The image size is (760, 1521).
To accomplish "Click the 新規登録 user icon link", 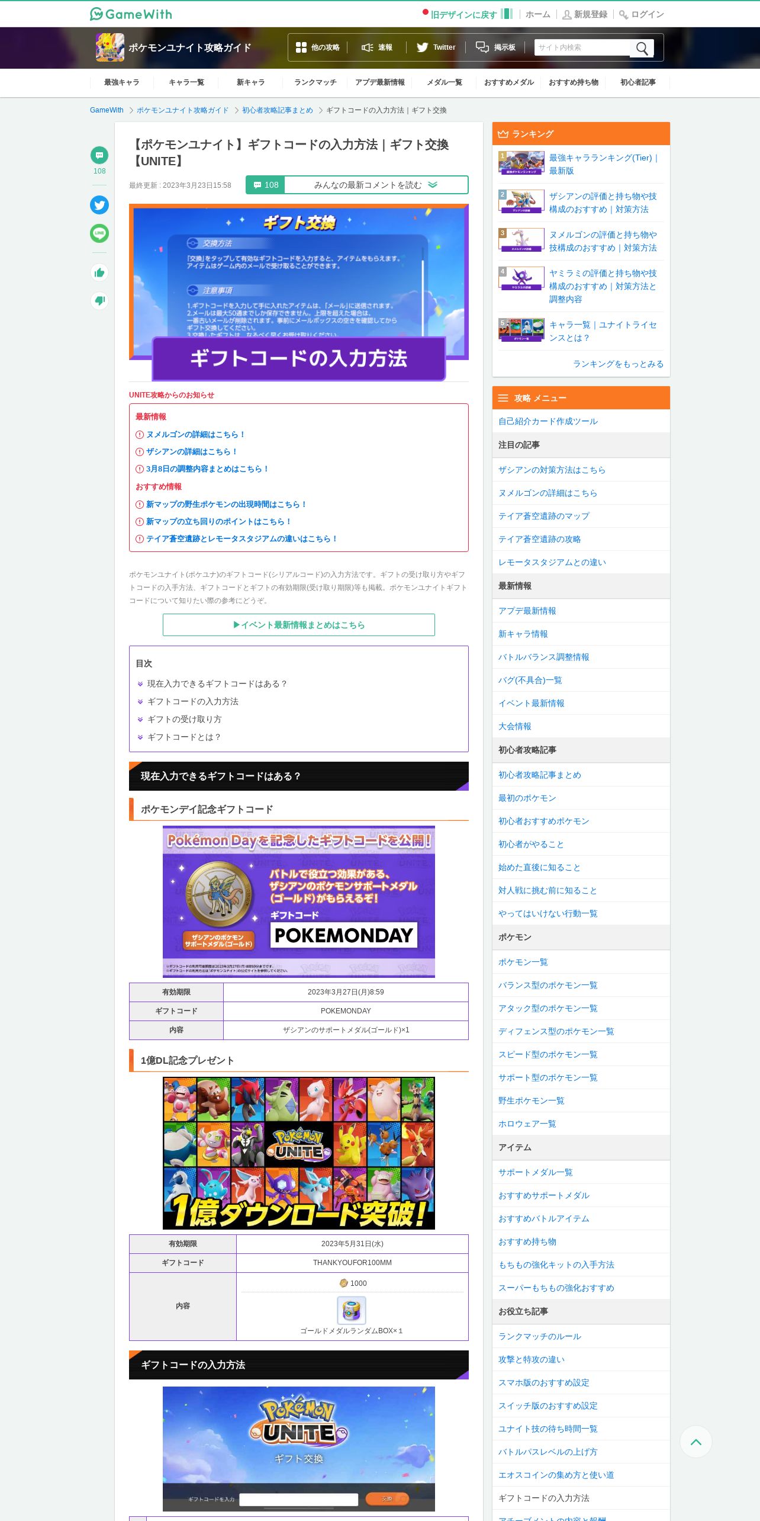I will pyautogui.click(x=585, y=14).
